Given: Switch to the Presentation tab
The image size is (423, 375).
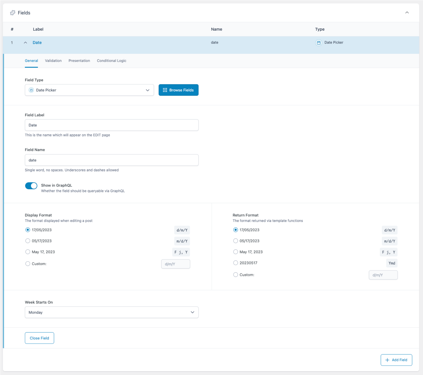Looking at the screenshot, I should [x=79, y=61].
